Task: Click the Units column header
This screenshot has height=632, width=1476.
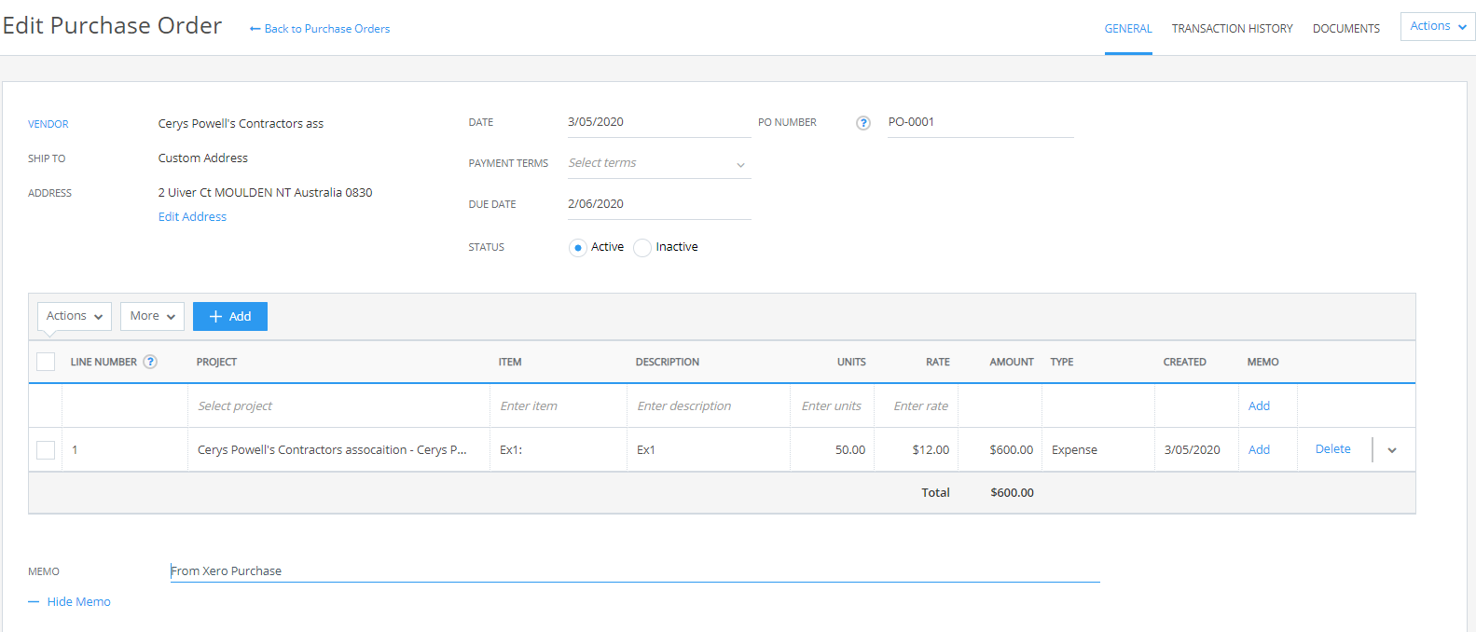Action: click(x=851, y=362)
